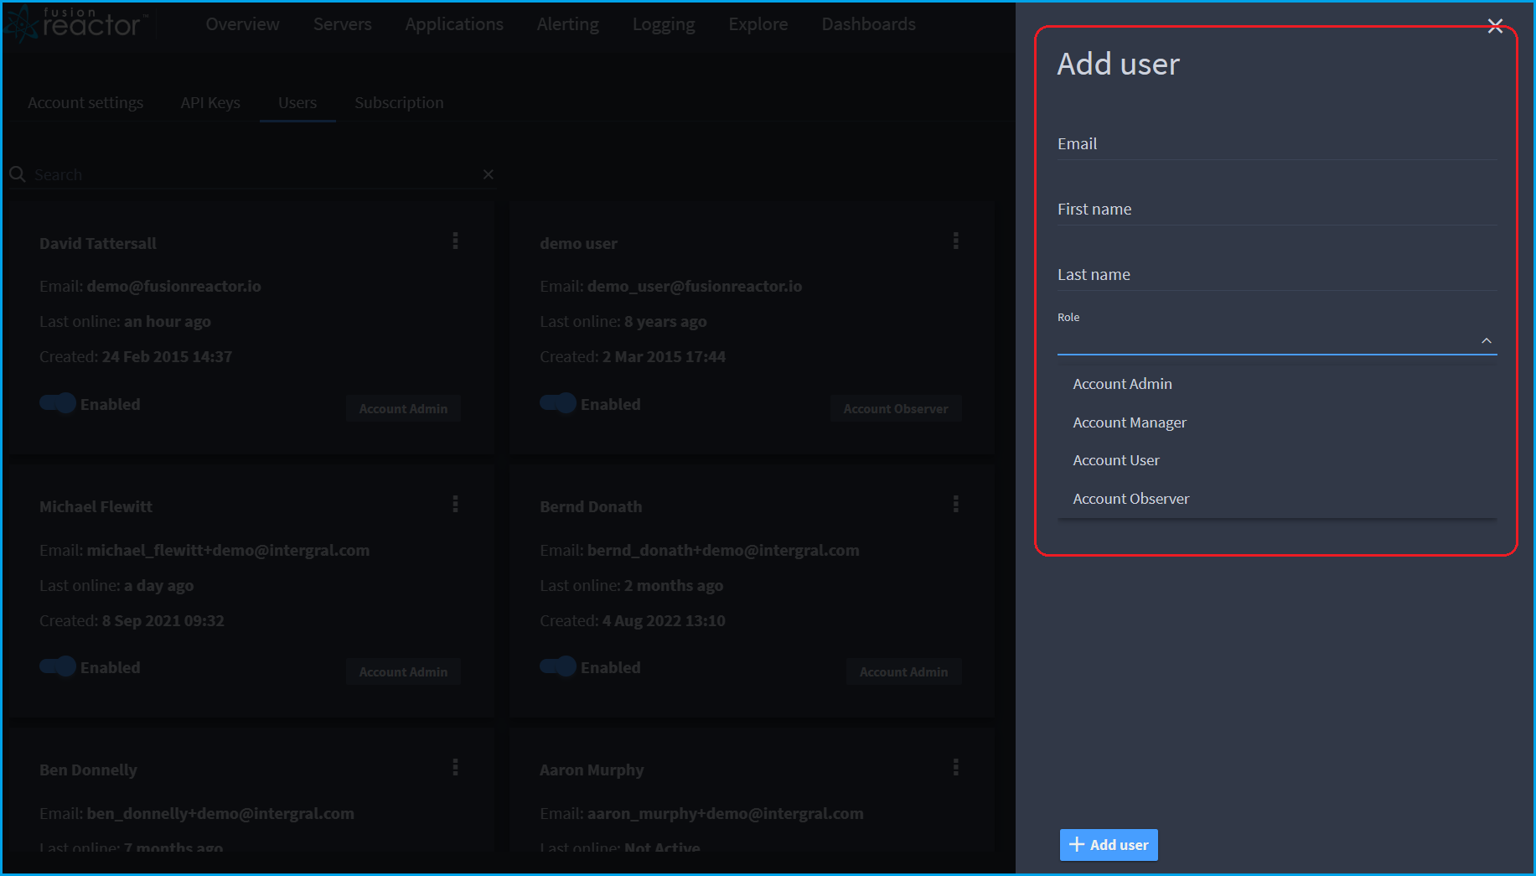Screen dimensions: 1536x876
Task: Click the blue Add user button
Action: (1109, 845)
